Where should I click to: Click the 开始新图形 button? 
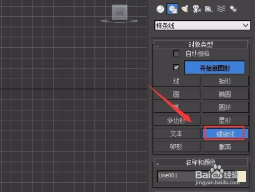pyautogui.click(x=215, y=68)
